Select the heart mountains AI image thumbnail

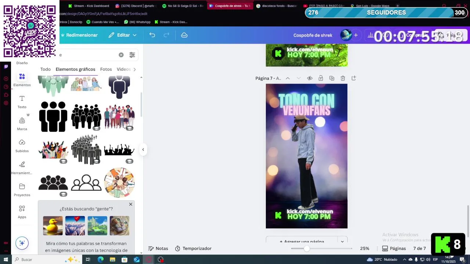(x=75, y=225)
